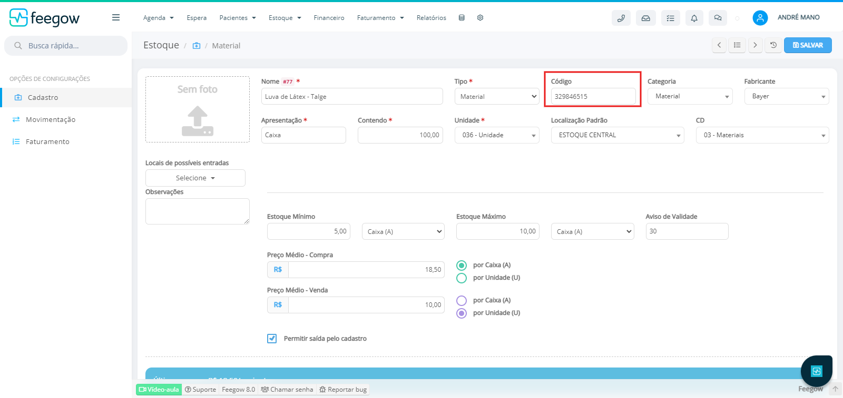Open the Financeiro menu item
This screenshot has width=843, height=398.
coord(329,18)
